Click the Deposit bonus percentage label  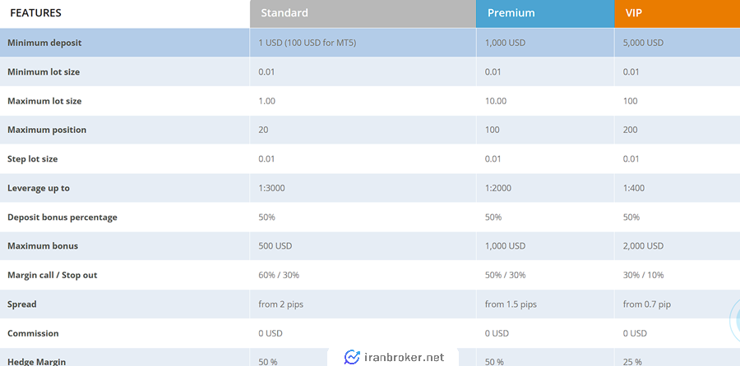tap(62, 217)
